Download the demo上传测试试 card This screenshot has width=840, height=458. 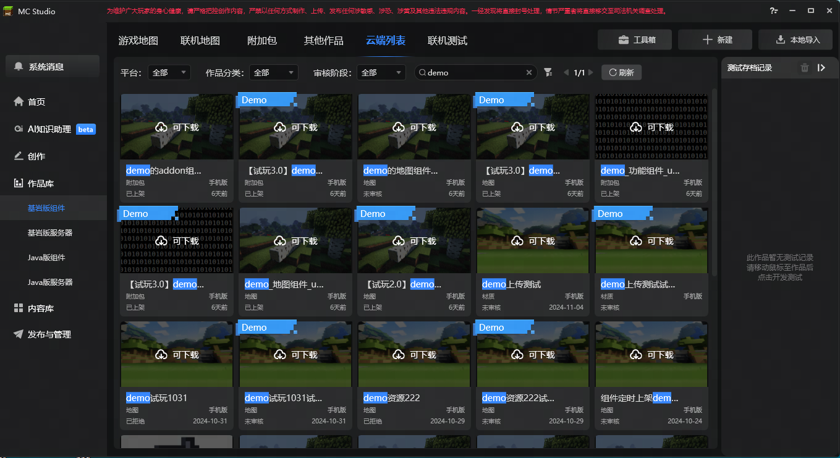click(651, 241)
